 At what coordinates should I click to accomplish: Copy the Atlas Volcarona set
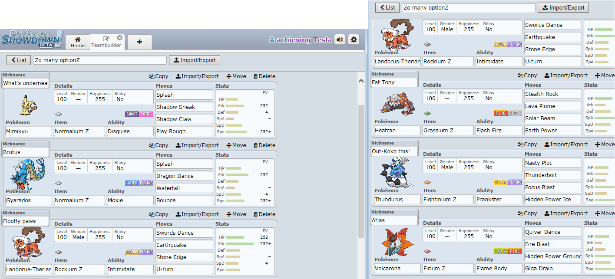(527, 213)
